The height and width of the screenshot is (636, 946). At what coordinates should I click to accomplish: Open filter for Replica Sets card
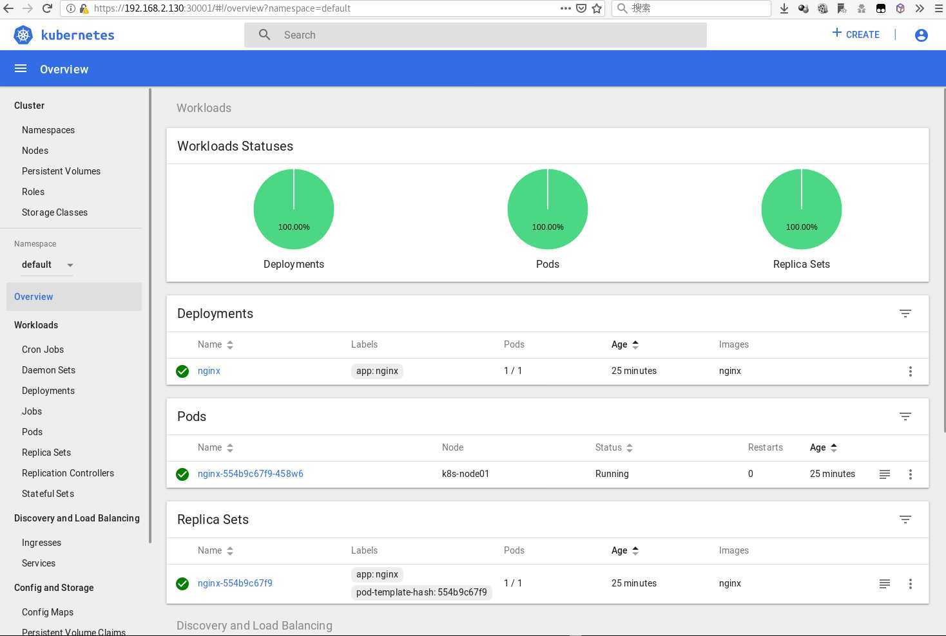click(x=905, y=519)
